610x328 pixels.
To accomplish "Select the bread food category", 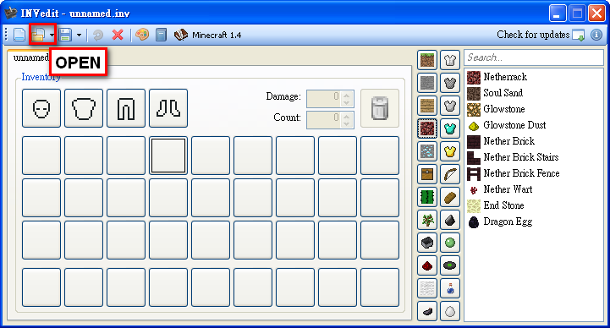I will pos(450,197).
